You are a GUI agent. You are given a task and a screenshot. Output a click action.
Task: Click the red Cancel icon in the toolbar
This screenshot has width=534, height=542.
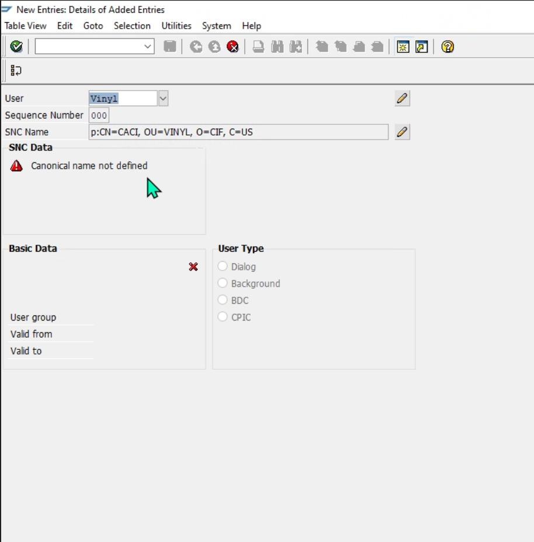pos(233,47)
